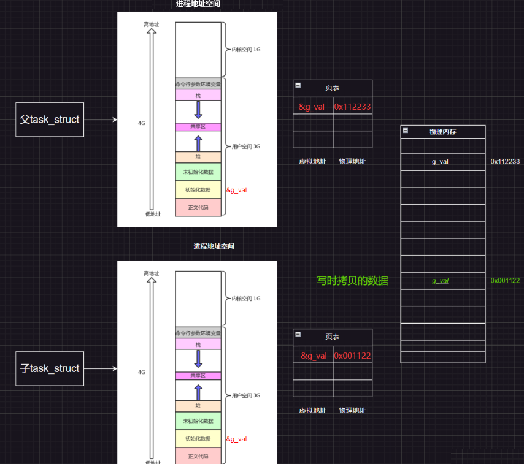Select 物理地址 label under parent page table
This screenshot has height=464, width=524.
pyautogui.click(x=352, y=162)
